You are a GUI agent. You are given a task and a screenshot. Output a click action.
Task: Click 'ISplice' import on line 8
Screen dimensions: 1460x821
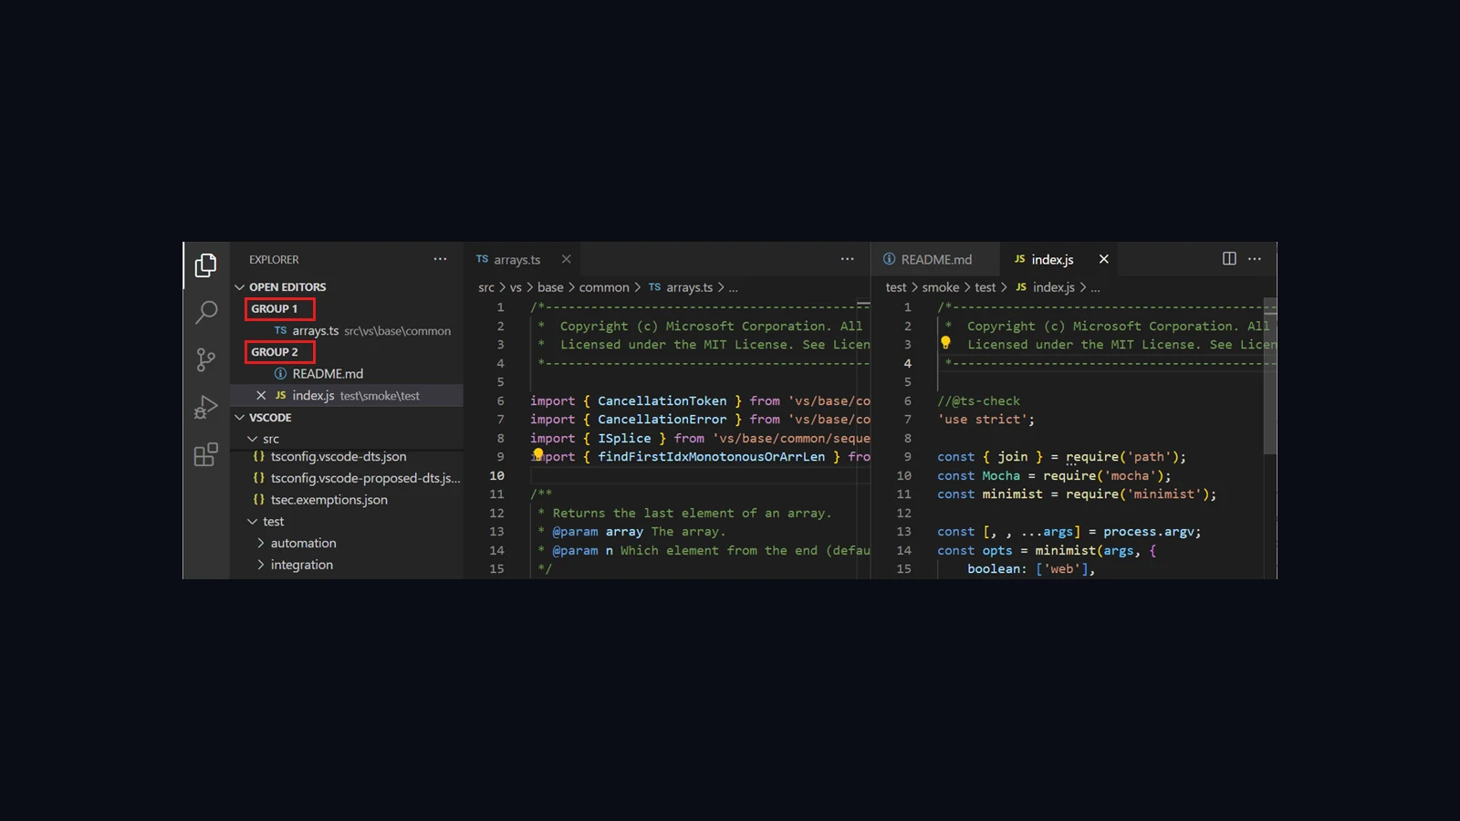tap(624, 438)
